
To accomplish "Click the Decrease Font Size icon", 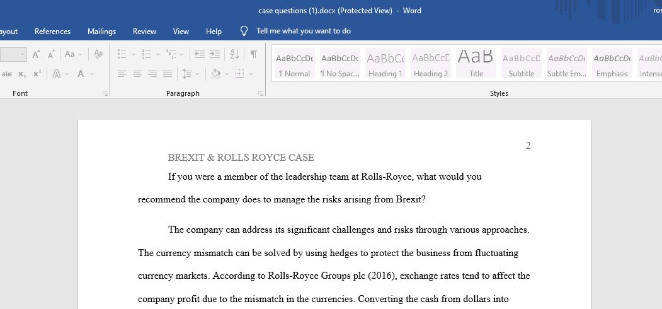I will (x=51, y=54).
